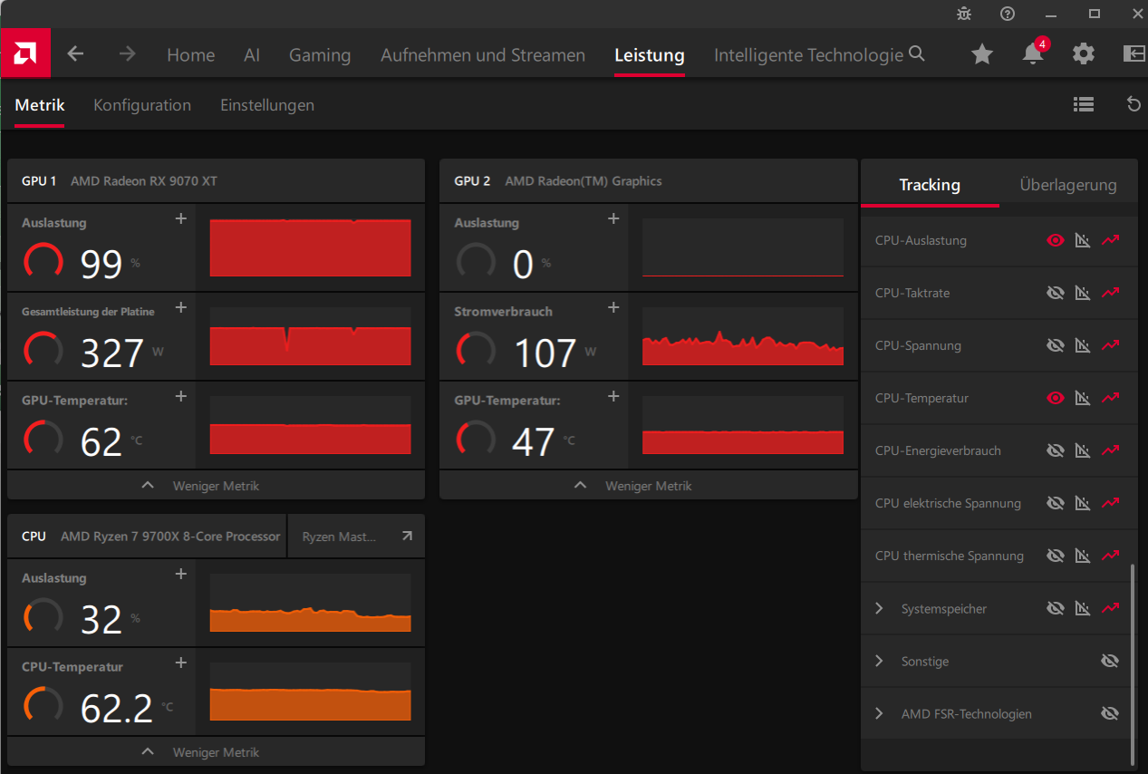This screenshot has height=774, width=1148.
Task: Click the tracking panel scrollbar
Action: [x=1132, y=663]
